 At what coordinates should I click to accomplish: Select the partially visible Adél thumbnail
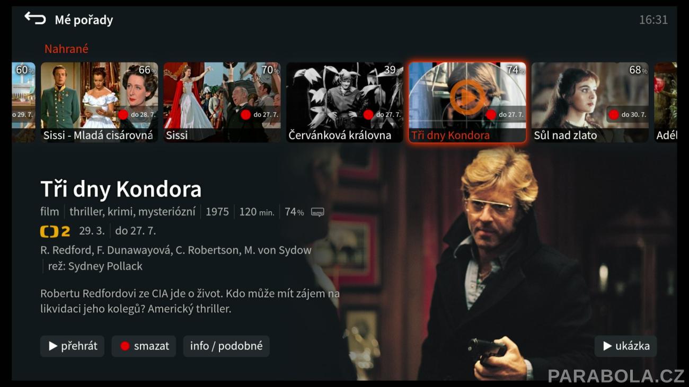pyautogui.click(x=666, y=102)
